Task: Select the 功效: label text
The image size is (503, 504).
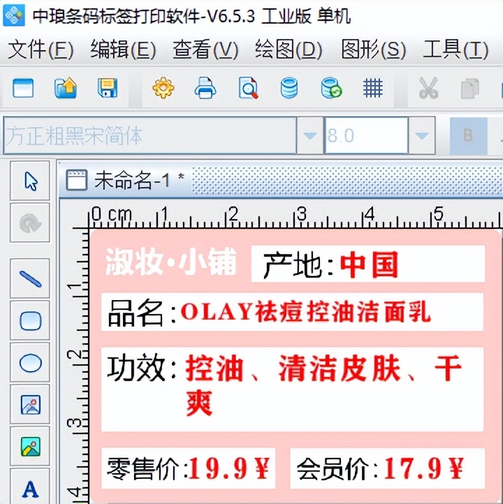Action: coord(142,368)
